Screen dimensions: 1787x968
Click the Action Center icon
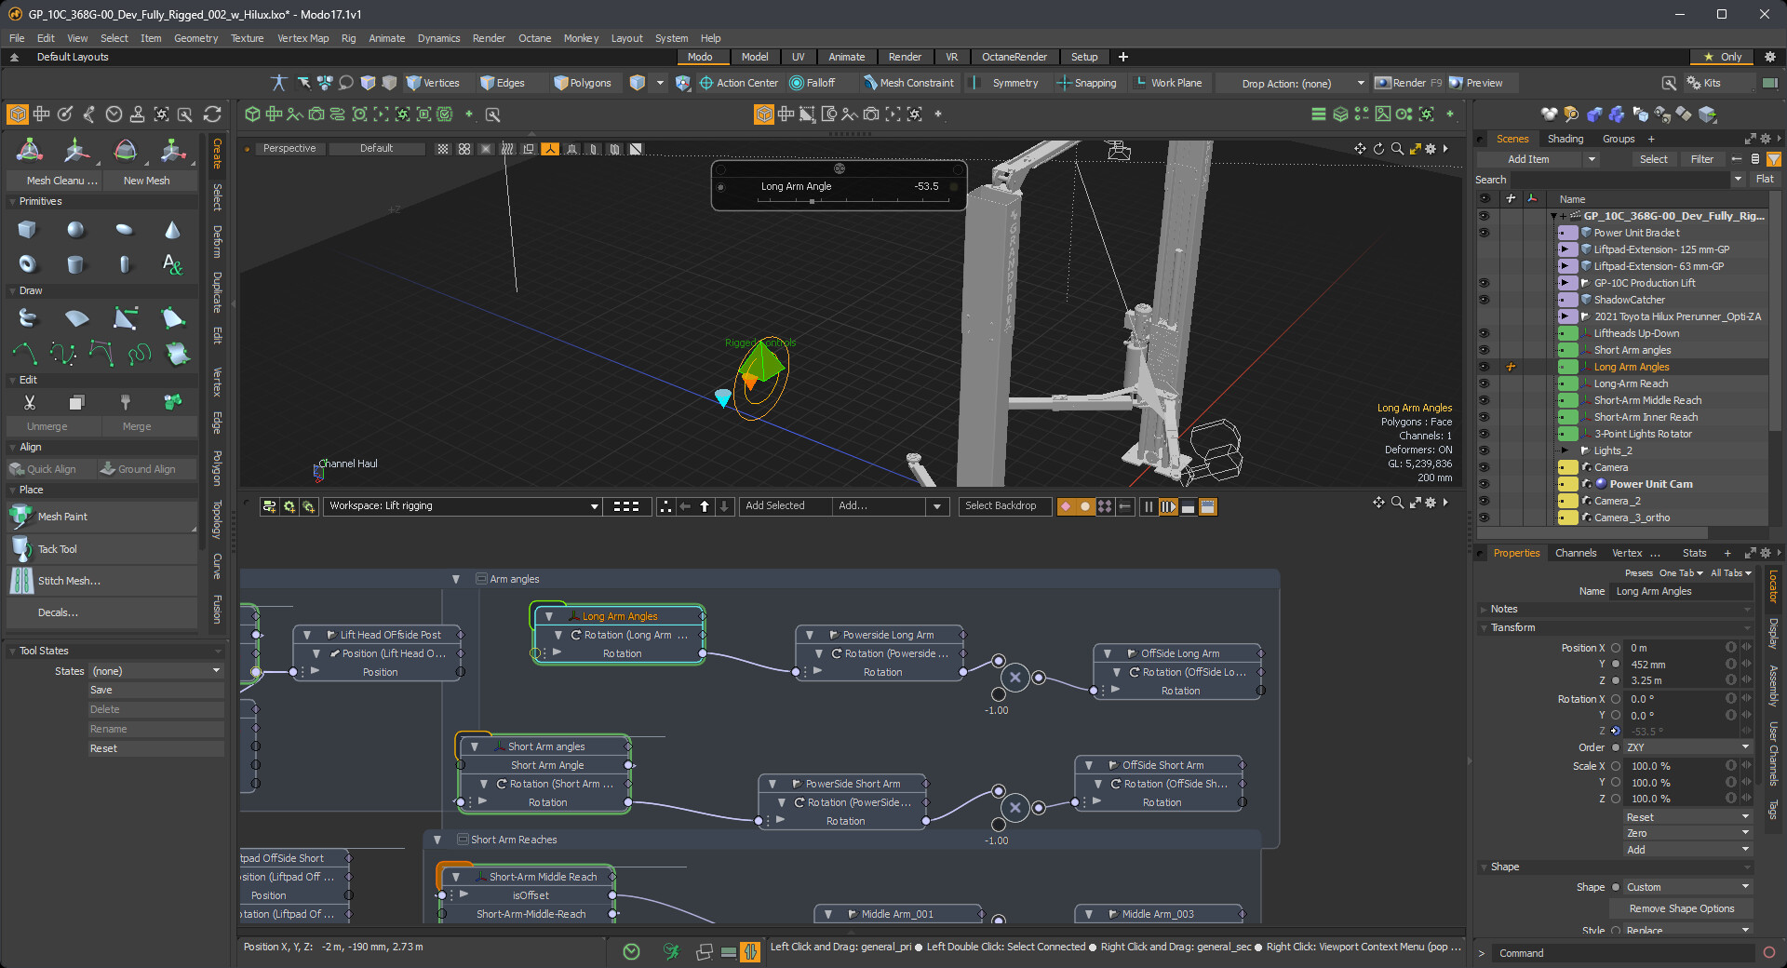pos(706,83)
